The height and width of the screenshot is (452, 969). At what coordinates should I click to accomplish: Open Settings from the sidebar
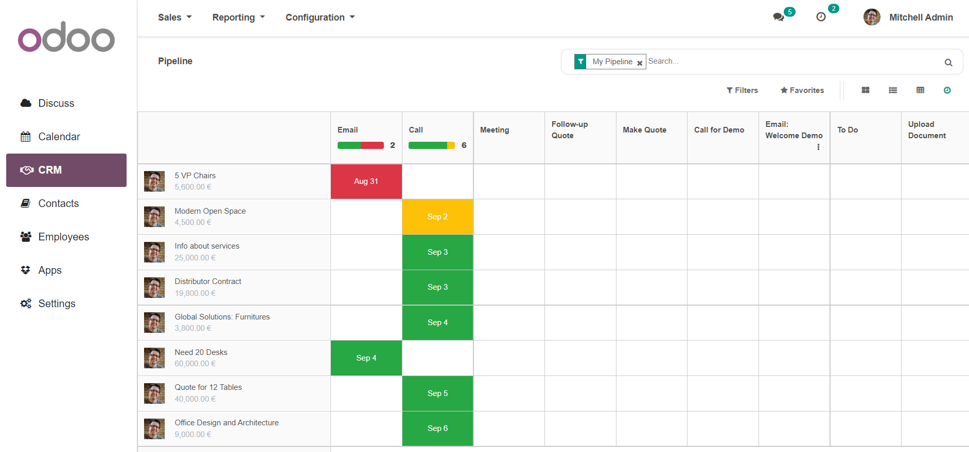57,304
